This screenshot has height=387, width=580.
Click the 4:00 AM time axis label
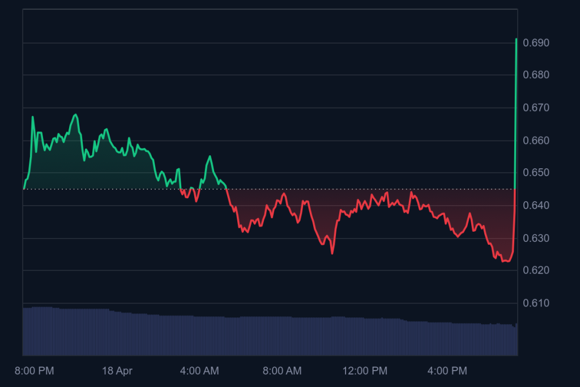(199, 371)
